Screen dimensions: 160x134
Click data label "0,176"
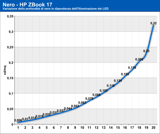point(132,68)
